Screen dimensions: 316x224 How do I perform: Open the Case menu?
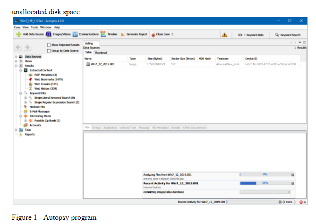click(x=17, y=27)
